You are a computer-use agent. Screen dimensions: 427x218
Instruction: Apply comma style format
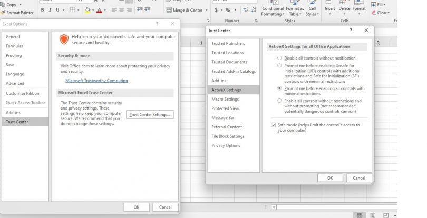coord(235,10)
